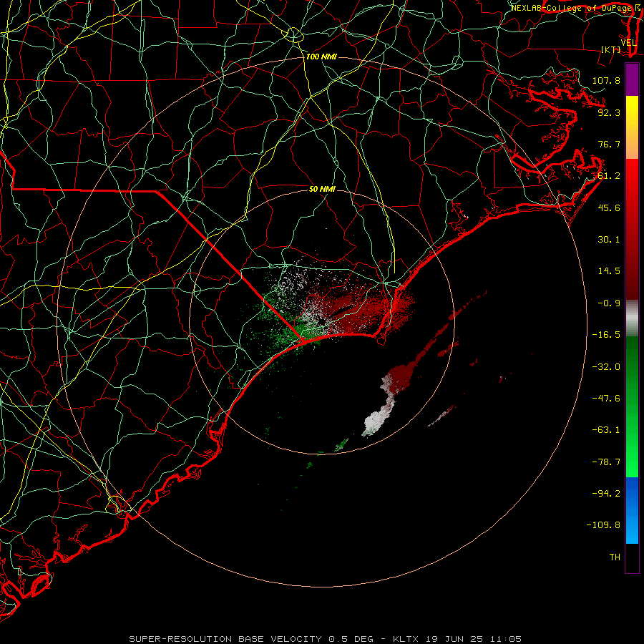Screen dimensions: 644x644
Task: Click the 14.5 legend value
Action: 609,271
